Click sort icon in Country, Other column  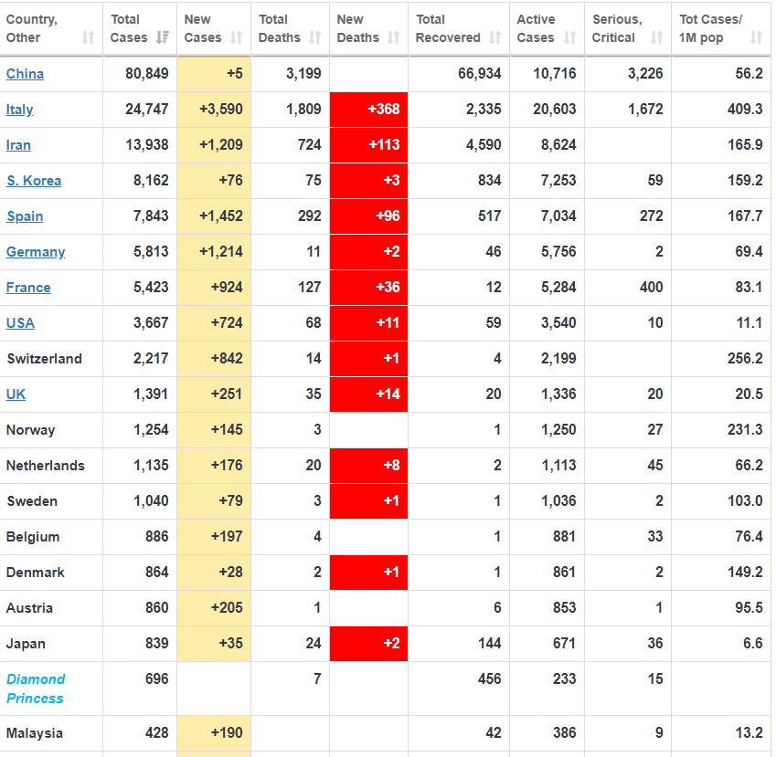pyautogui.click(x=88, y=37)
